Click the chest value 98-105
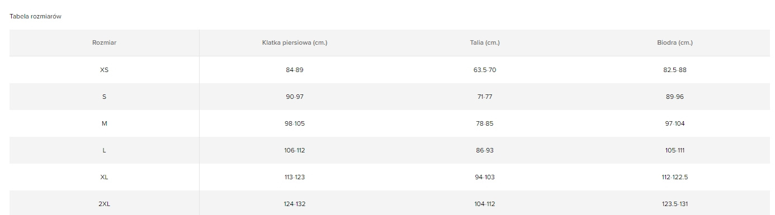The image size is (775, 215). [295, 123]
